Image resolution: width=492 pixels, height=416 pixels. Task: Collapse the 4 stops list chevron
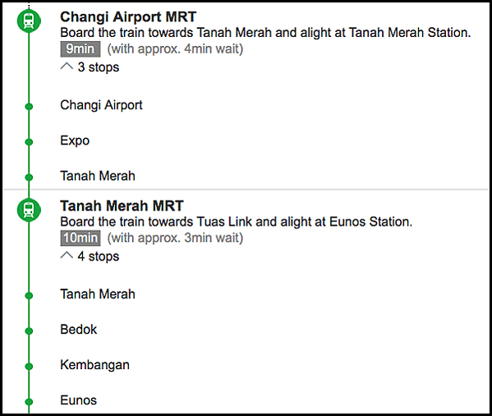pos(67,255)
